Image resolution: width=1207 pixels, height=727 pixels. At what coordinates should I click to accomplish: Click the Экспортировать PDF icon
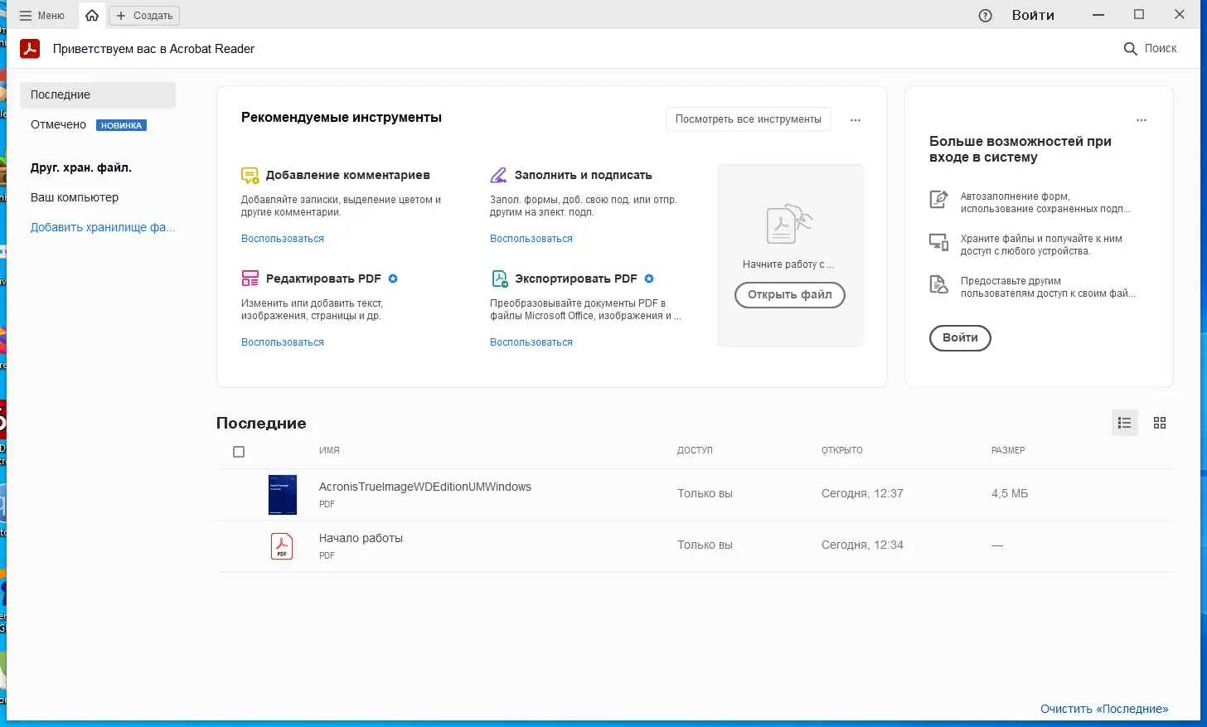[499, 279]
